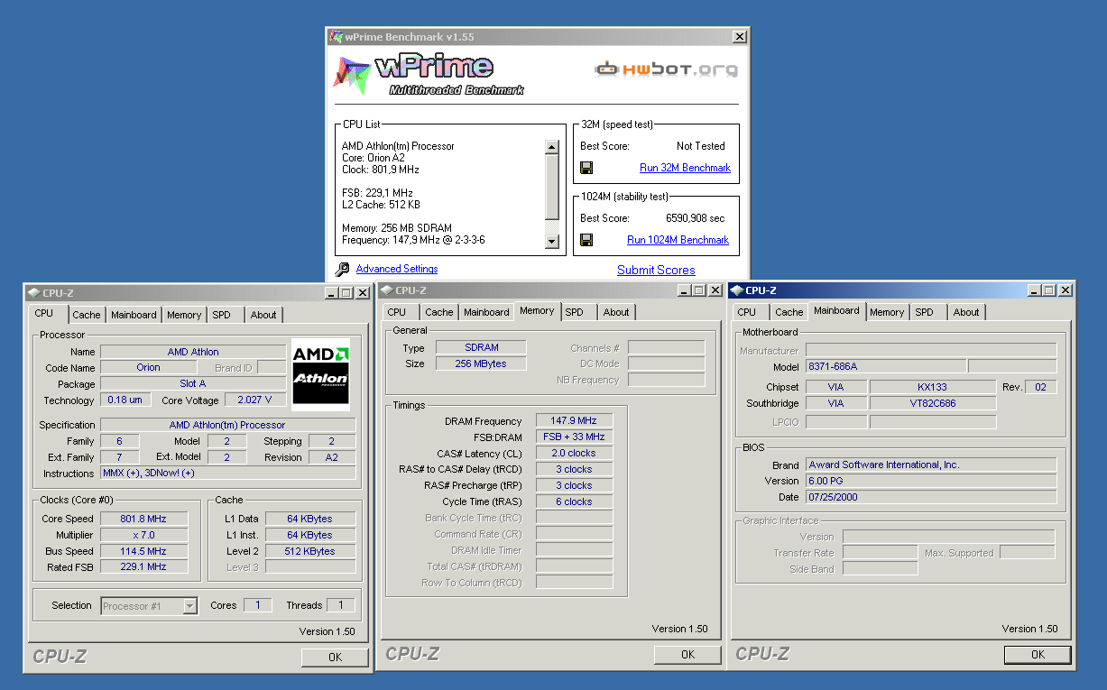1107x690 pixels.
Task: Switch to the Mainboard tab in the left CPU-Z window
Action: click(x=134, y=315)
